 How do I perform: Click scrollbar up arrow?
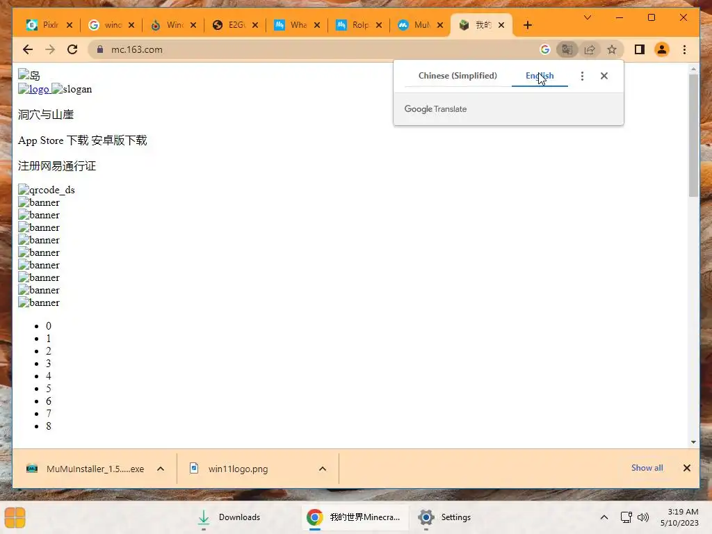(693, 69)
